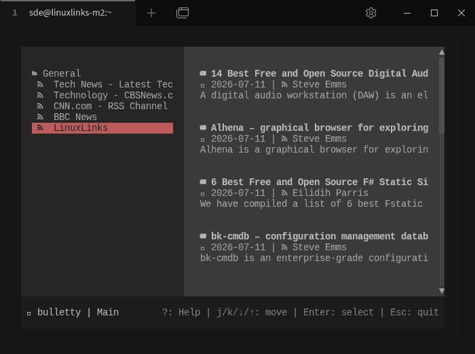This screenshot has height=354, width=475.
Task: Close the terminal window
Action: coord(461,13)
